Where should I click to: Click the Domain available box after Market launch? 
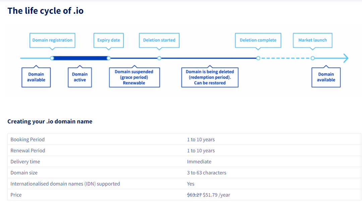tap(326, 77)
